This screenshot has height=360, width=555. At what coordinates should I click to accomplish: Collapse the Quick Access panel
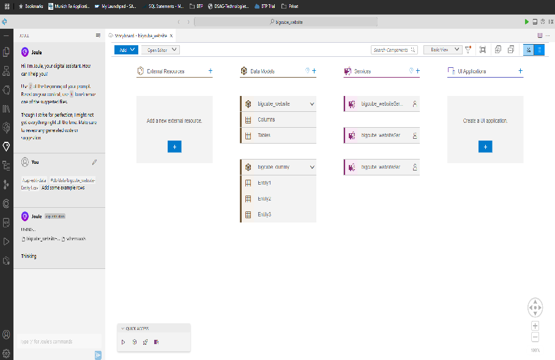(122, 329)
